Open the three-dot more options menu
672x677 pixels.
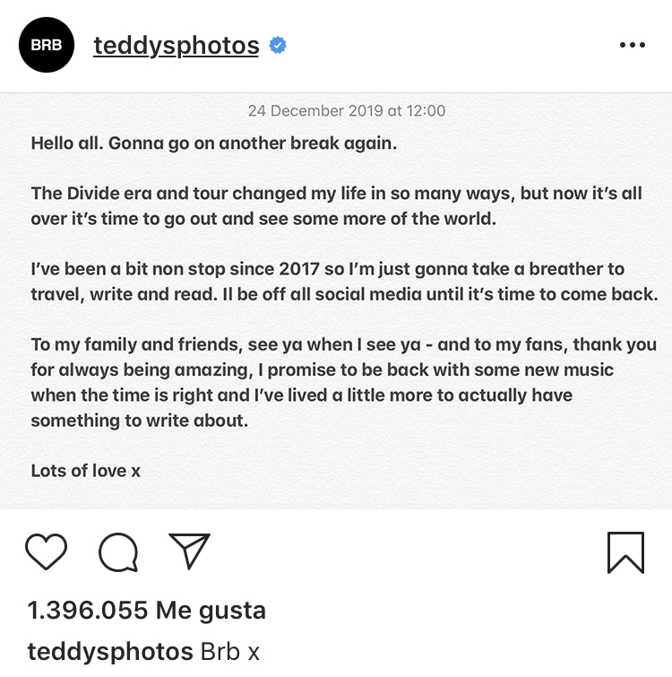tap(632, 46)
